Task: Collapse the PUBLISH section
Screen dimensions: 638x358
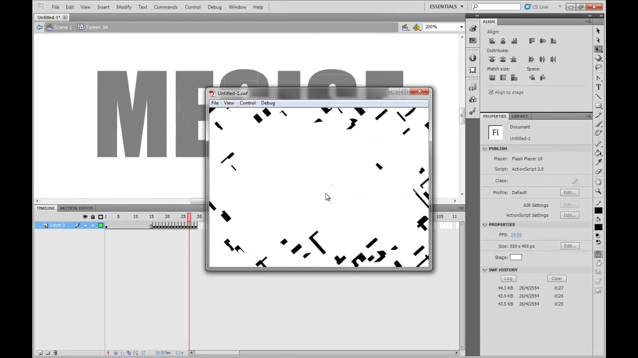Action: [x=484, y=149]
